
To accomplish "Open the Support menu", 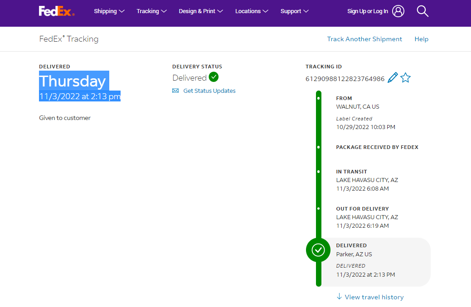I will point(294,11).
